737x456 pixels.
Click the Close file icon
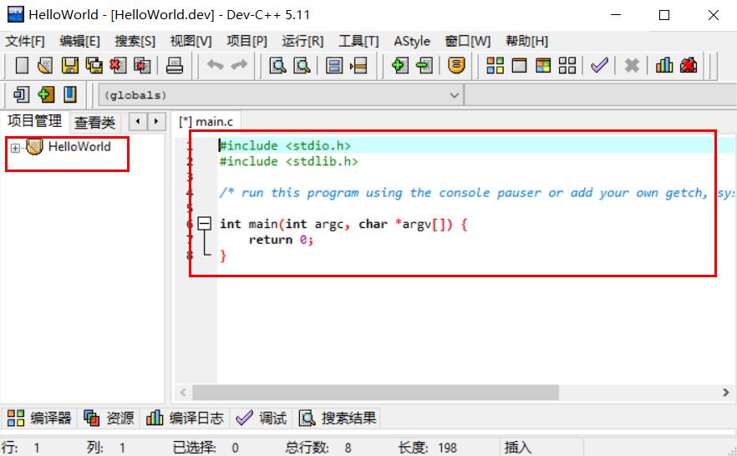point(118,65)
